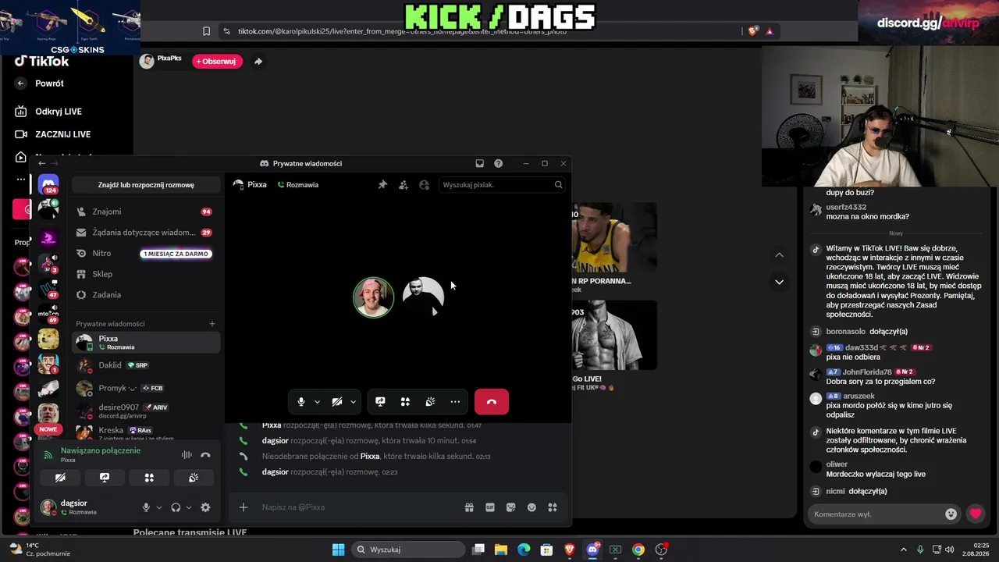
Task: Open the Doge avatar server
Action: 48,339
